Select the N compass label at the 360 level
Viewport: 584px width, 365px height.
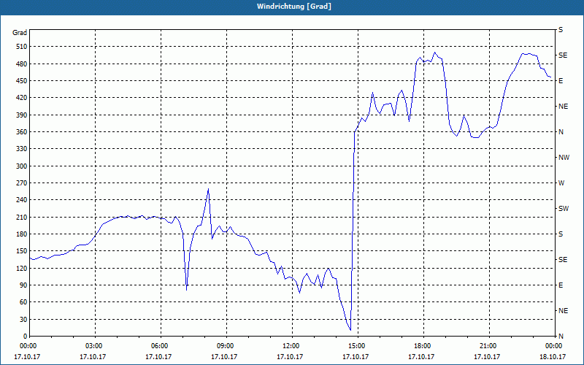point(561,132)
